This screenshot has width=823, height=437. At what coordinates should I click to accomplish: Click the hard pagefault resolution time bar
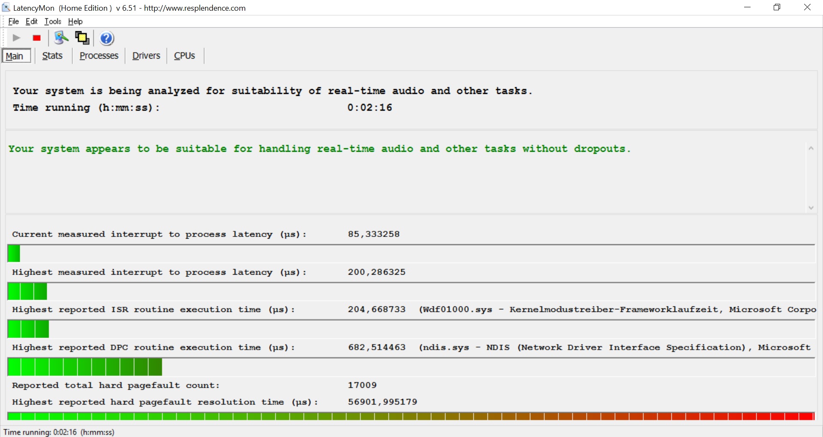(x=411, y=416)
